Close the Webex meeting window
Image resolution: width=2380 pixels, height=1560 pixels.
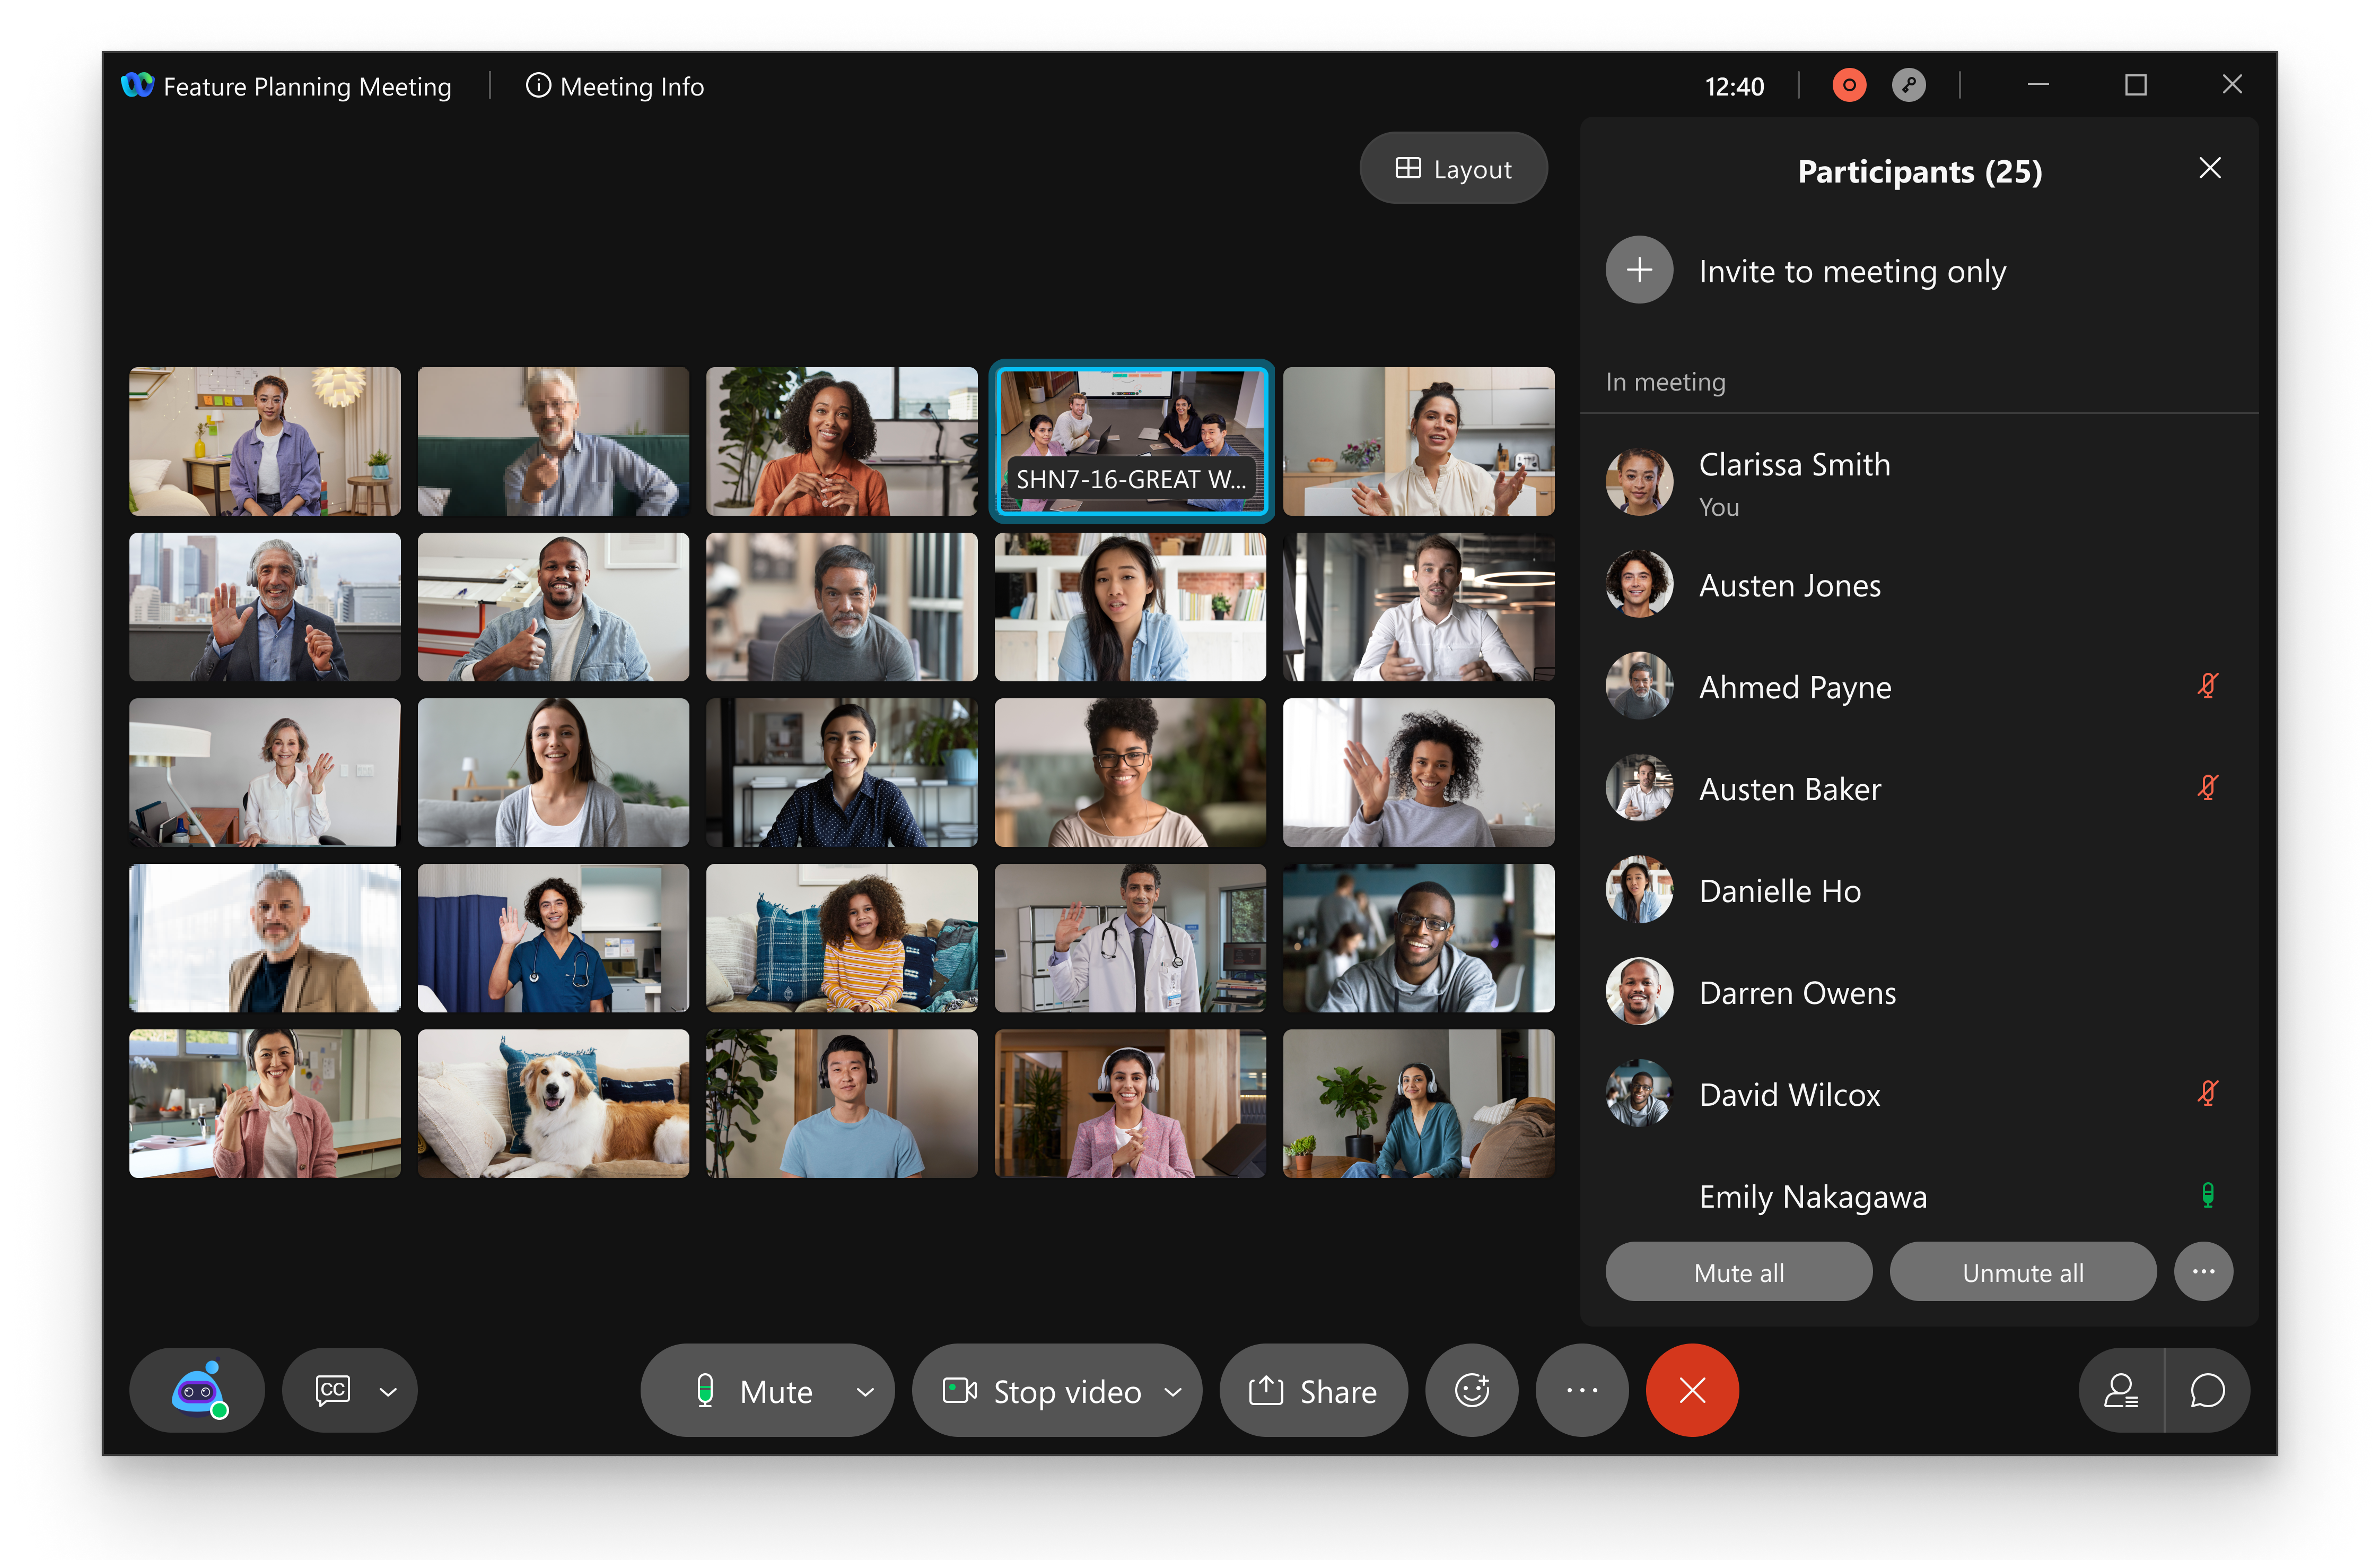pos(2232,85)
